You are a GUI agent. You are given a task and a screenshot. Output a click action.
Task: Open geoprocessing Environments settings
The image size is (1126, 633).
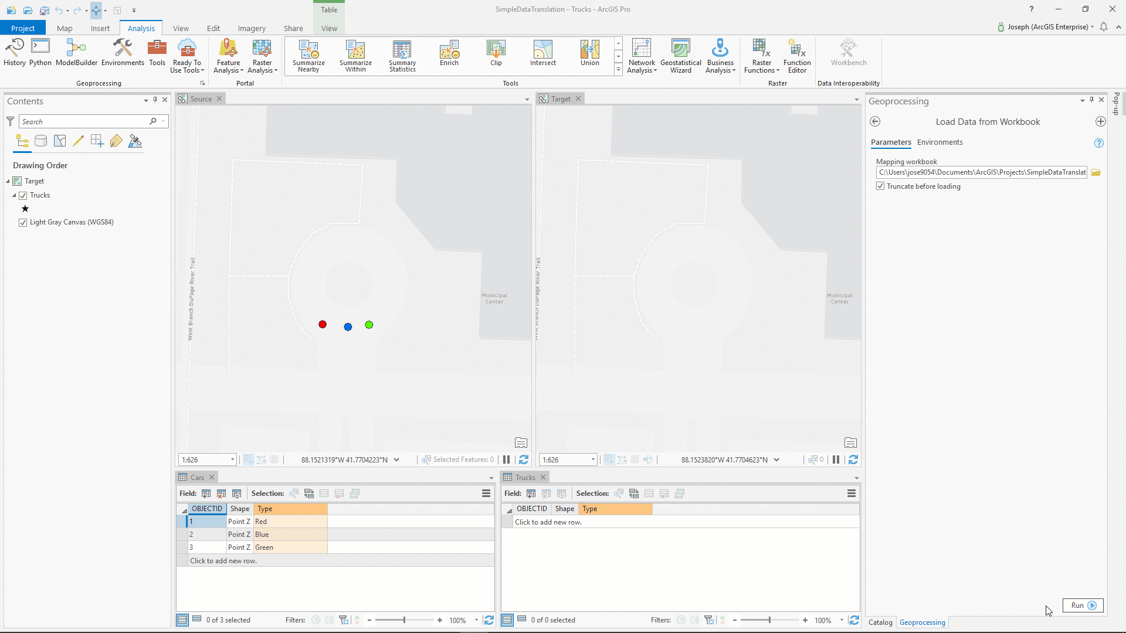click(123, 53)
